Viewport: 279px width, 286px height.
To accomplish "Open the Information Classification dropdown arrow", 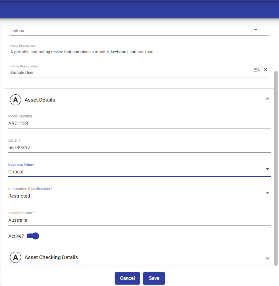I will 267,193.
